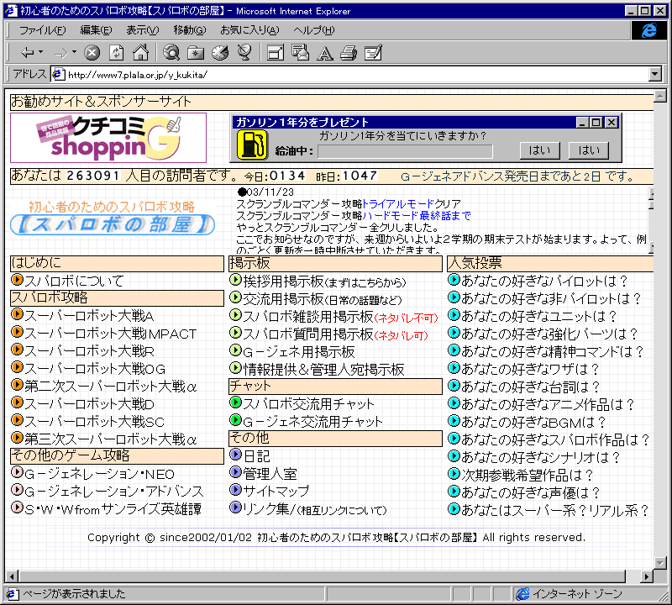
Task: Close the ガソリン1年分 ad window
Action: coord(612,123)
